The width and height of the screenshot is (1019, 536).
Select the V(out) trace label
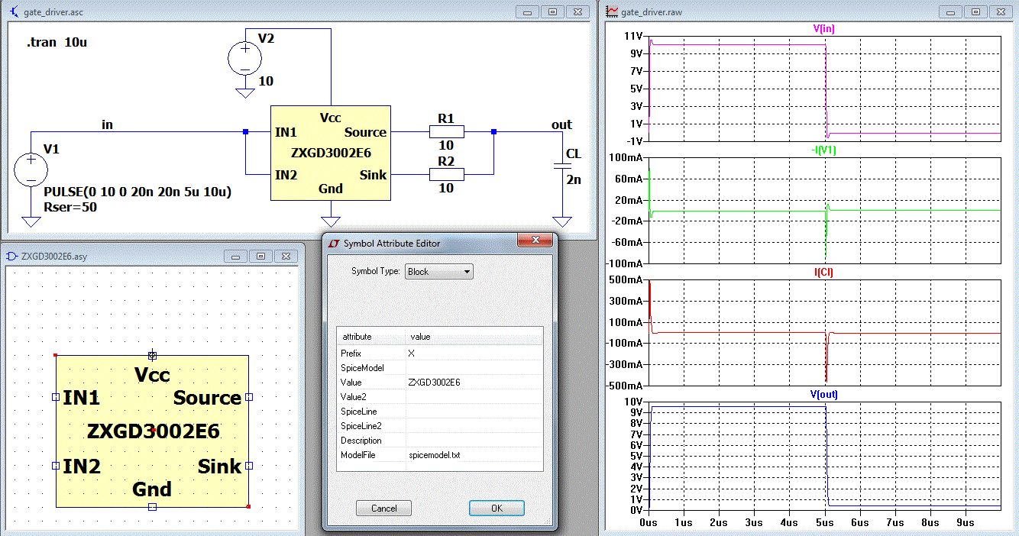click(823, 394)
